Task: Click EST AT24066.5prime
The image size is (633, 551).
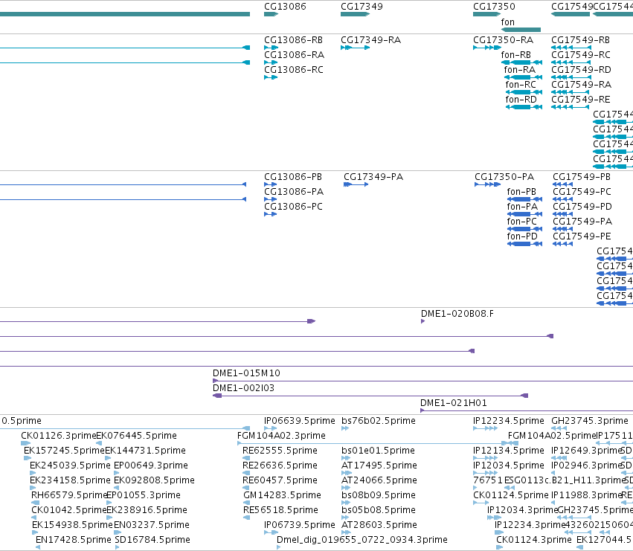Action: (x=379, y=480)
